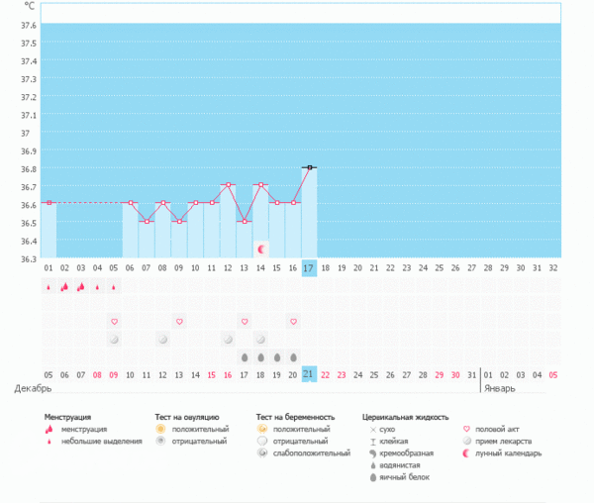Click the heart icon beside the 'половой акт' legend label

466,429
